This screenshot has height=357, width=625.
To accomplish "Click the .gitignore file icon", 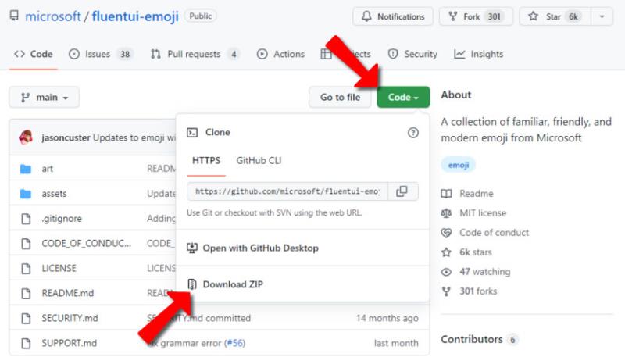I will tap(26, 219).
